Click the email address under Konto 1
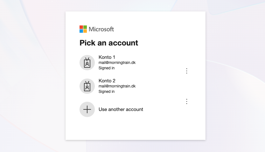 pyautogui.click(x=117, y=63)
